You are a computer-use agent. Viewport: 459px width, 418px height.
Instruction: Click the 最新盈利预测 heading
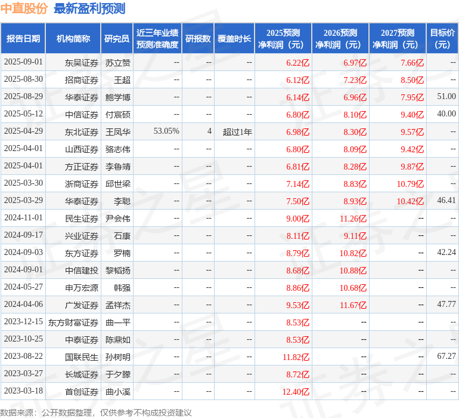[x=89, y=8]
